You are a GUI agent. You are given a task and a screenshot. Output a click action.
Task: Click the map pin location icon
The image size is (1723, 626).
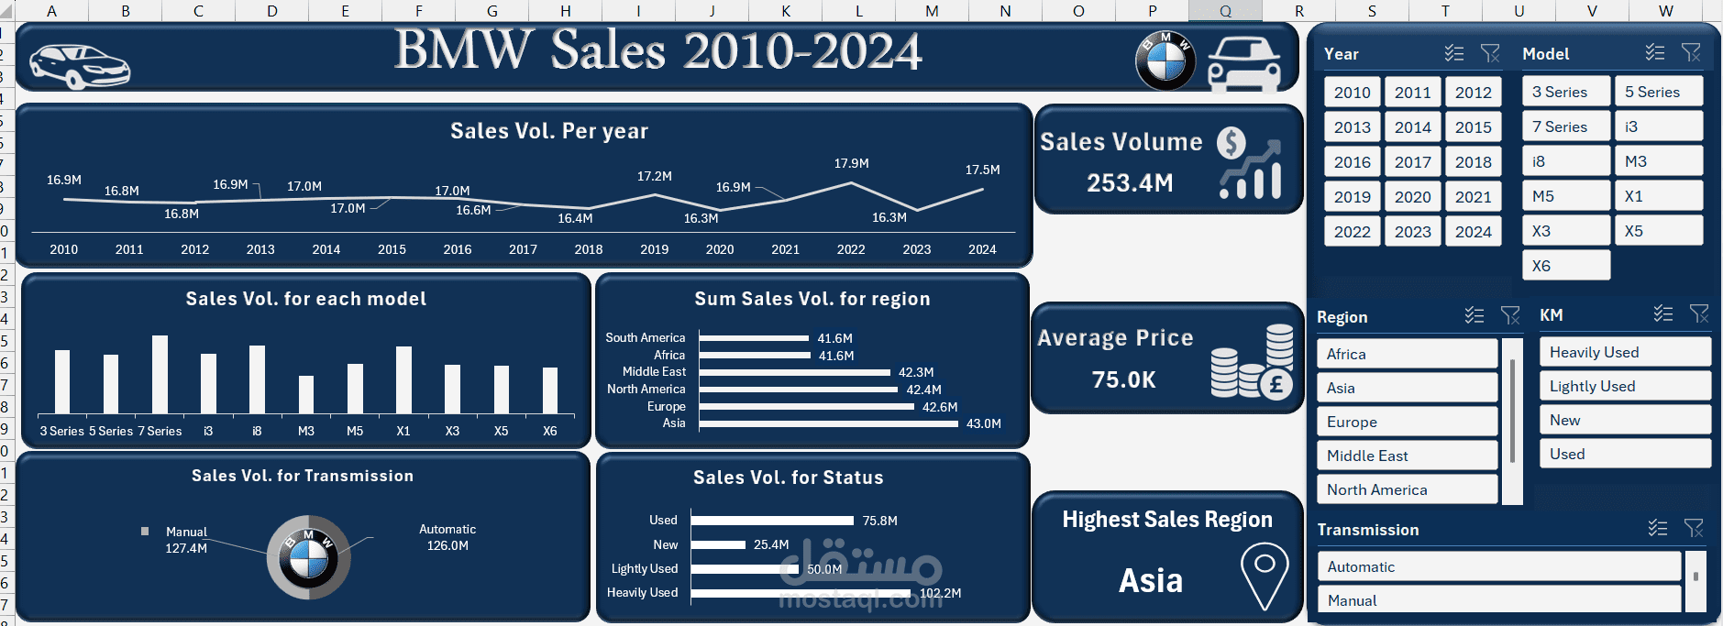1265,576
